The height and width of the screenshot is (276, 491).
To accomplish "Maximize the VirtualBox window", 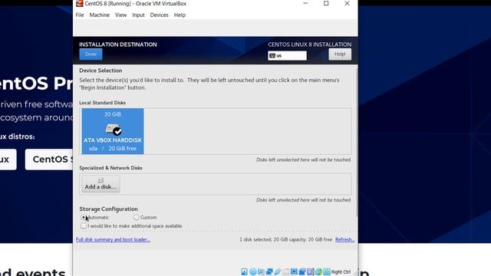I will (326, 3).
